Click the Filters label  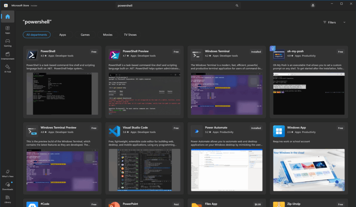pyautogui.click(x=332, y=22)
